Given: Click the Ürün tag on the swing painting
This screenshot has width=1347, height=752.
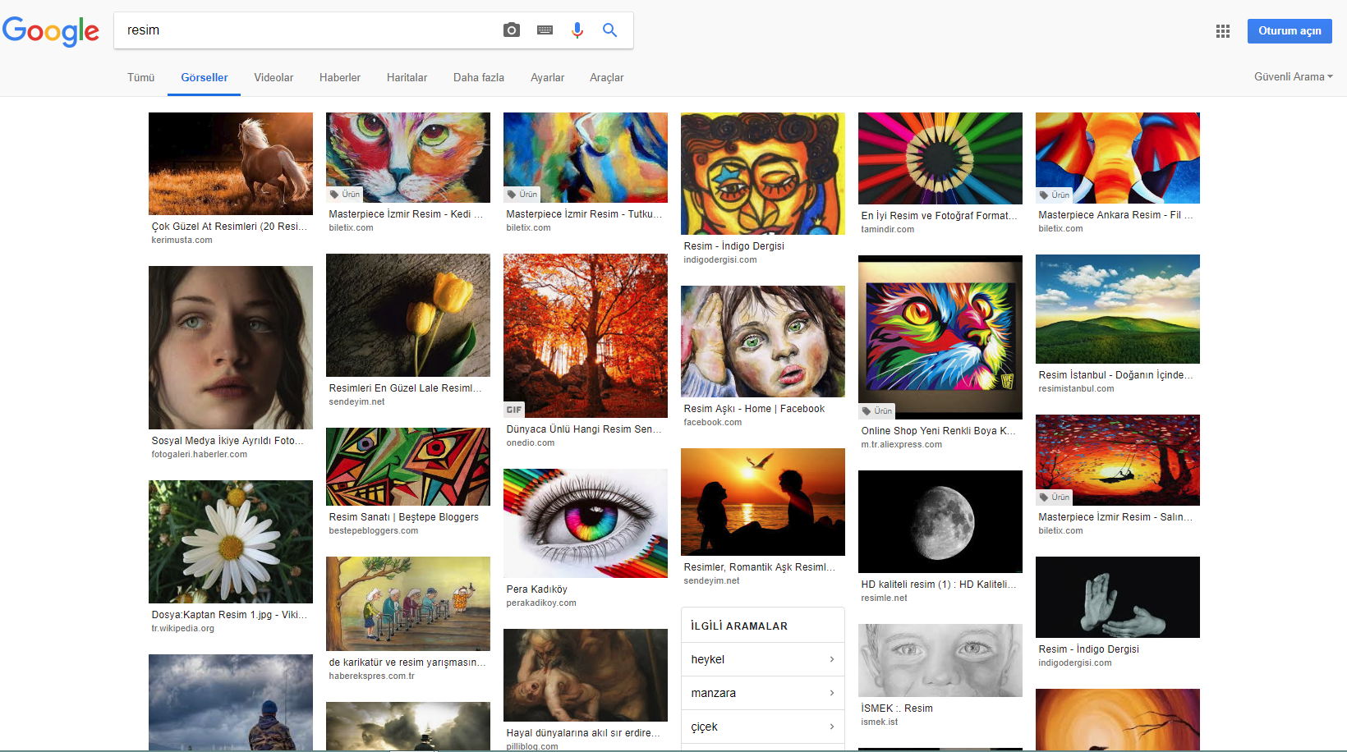Looking at the screenshot, I should [x=1055, y=498].
